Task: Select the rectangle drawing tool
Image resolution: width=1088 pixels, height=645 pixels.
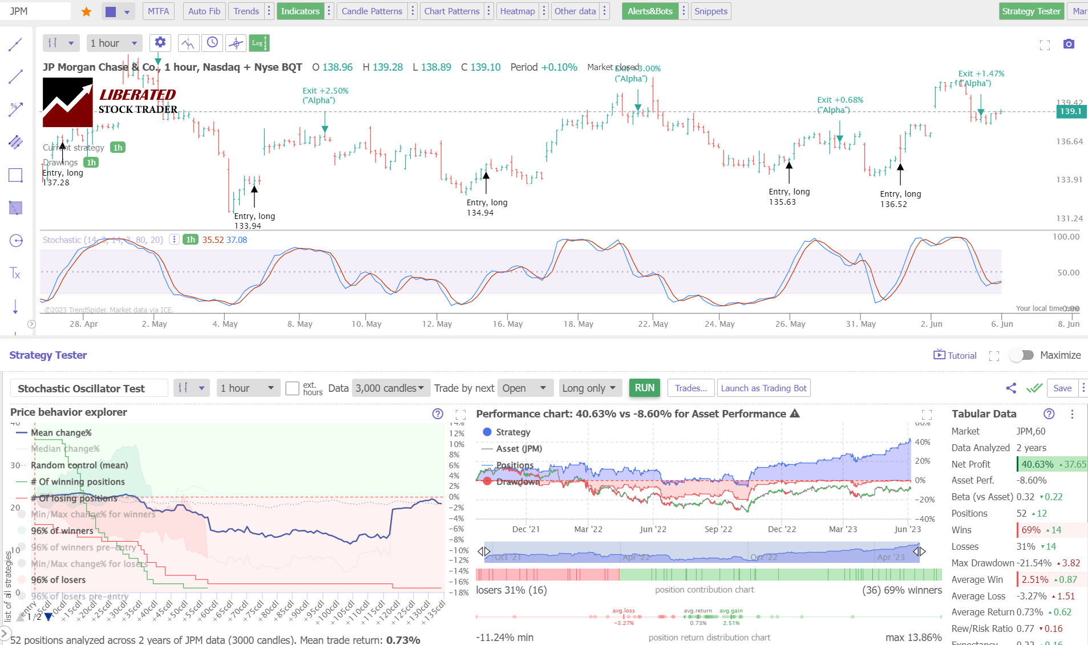Action: [15, 175]
